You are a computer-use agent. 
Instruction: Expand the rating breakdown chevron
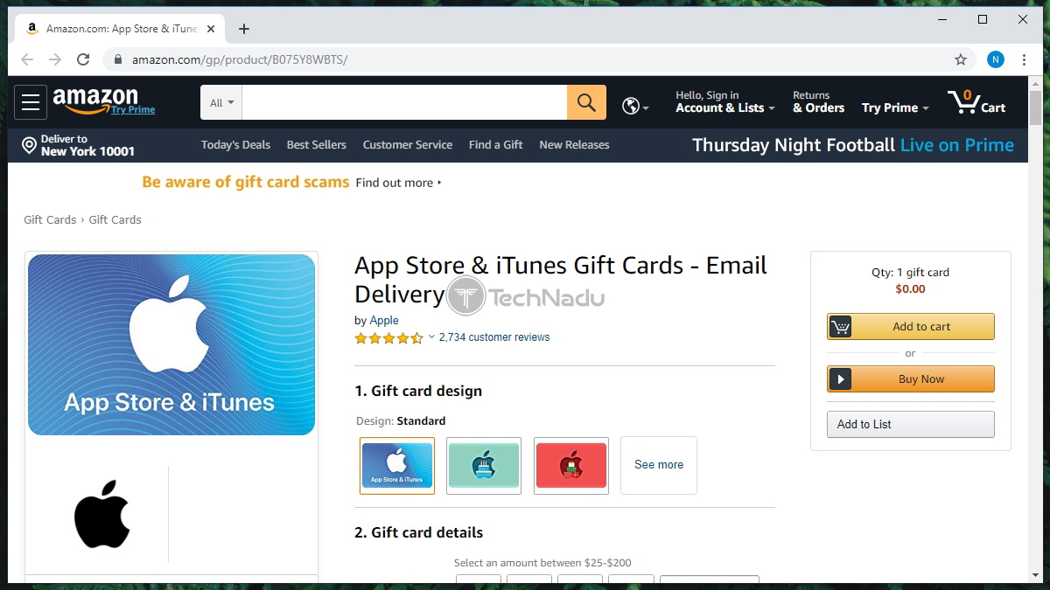(x=431, y=337)
